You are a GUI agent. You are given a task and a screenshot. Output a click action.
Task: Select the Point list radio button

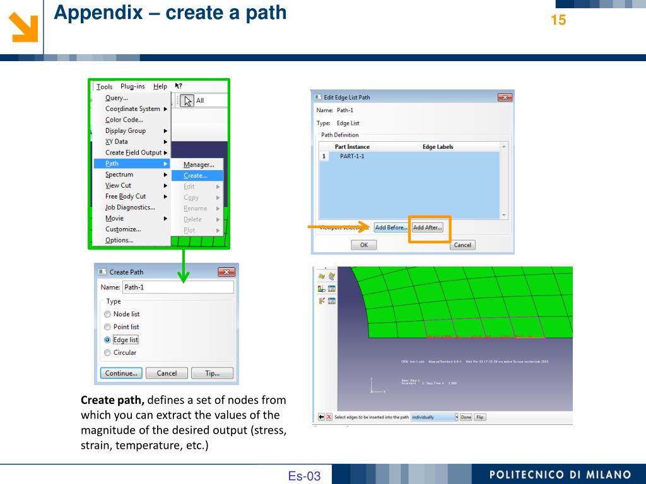click(x=107, y=327)
